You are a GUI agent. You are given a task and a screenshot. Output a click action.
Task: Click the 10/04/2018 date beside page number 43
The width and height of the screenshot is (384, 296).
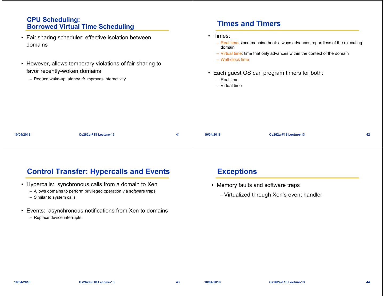point(22,282)
